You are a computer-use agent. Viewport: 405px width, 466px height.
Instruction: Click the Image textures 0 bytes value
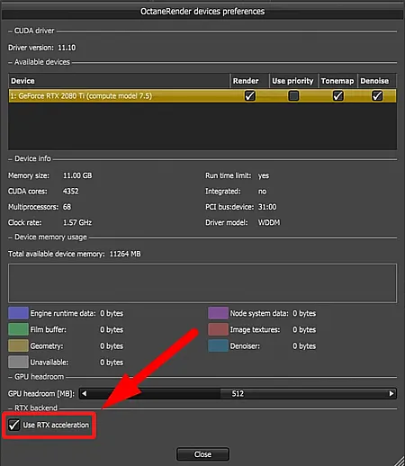[304, 329]
